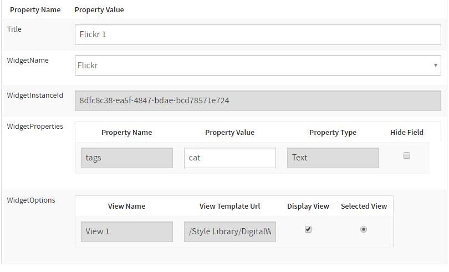The width and height of the screenshot is (449, 272).
Task: Click the 'View Template Url' column header
Action: (x=229, y=206)
